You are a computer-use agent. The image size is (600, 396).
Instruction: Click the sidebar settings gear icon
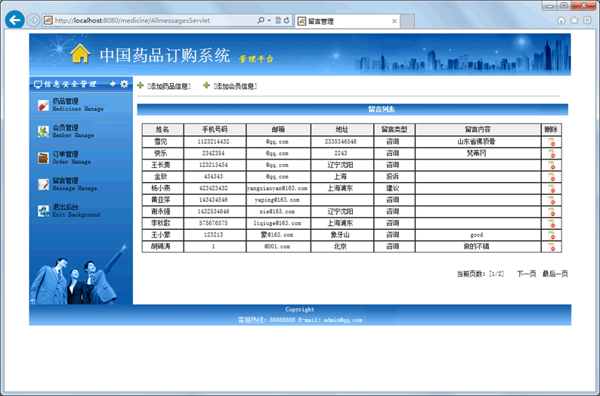124,84
